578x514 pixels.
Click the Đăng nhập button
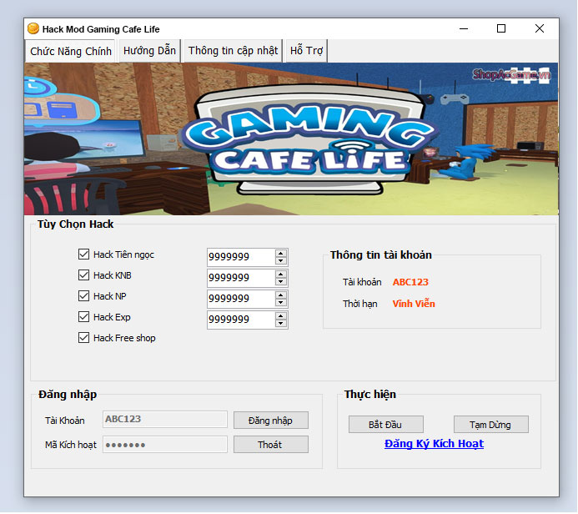(271, 421)
